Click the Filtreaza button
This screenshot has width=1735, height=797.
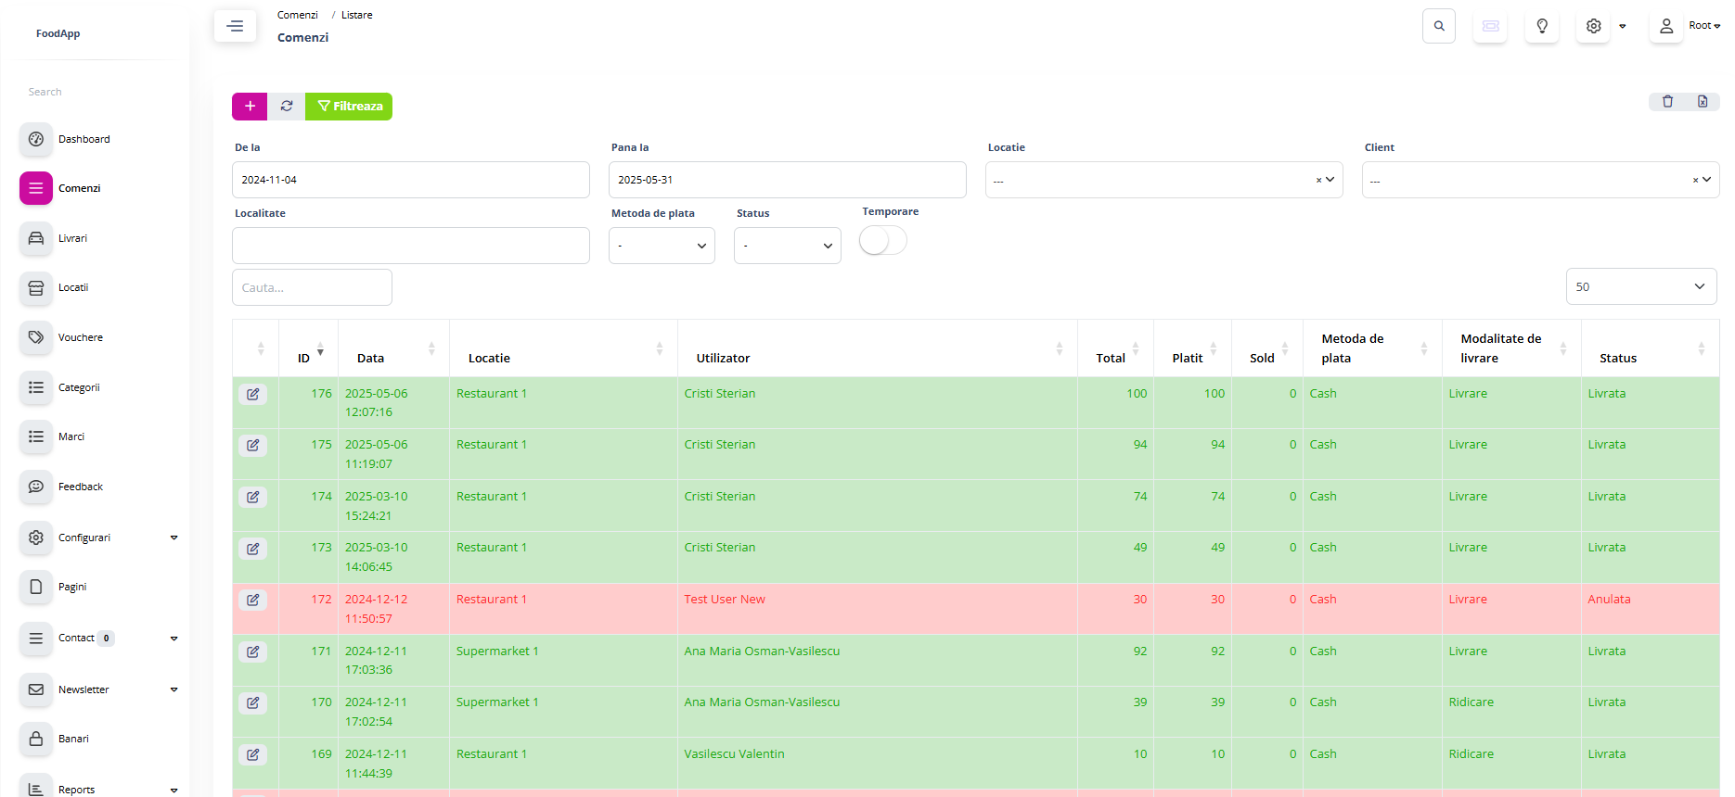pyautogui.click(x=349, y=107)
